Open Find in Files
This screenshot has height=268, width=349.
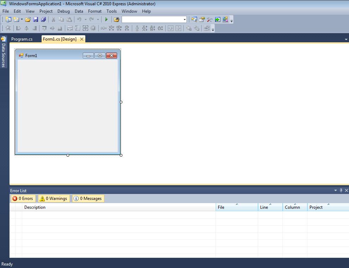[116, 20]
